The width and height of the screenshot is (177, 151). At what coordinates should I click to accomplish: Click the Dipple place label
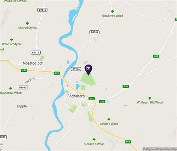click(22, 106)
